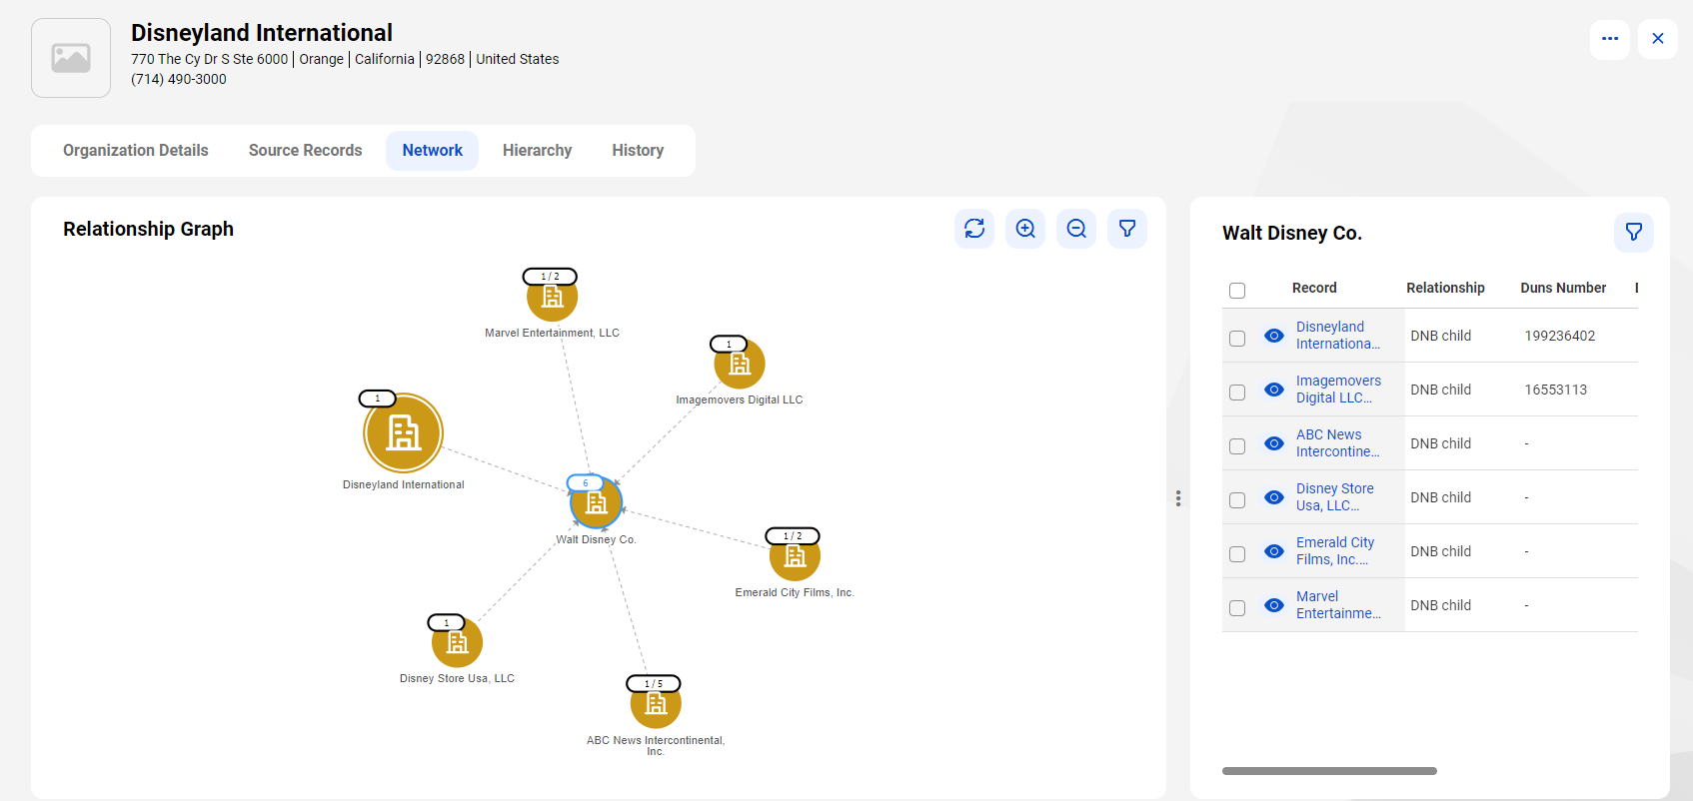1693x801 pixels.
Task: Toggle eye icon for Disneyland International row
Action: [1274, 336]
